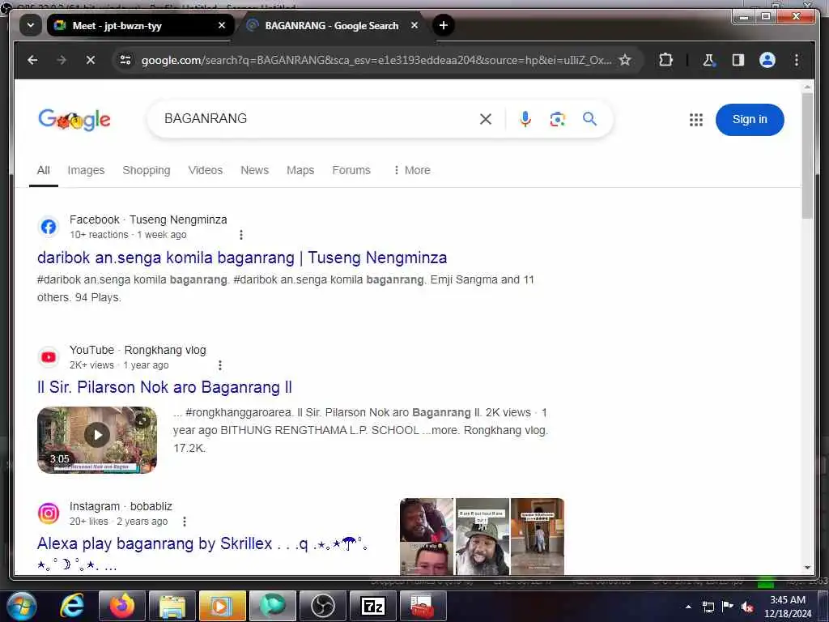Click Facebook favicon of Tuseng Nengminza result
The width and height of the screenshot is (829, 622).
coord(49,227)
